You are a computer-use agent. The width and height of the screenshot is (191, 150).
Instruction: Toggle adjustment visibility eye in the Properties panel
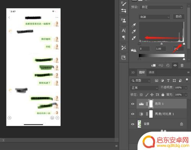pyautogui.click(x=175, y=65)
